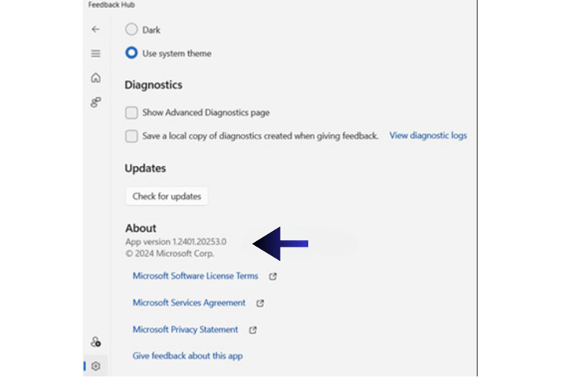Click external link icon beside License Terms

273,276
